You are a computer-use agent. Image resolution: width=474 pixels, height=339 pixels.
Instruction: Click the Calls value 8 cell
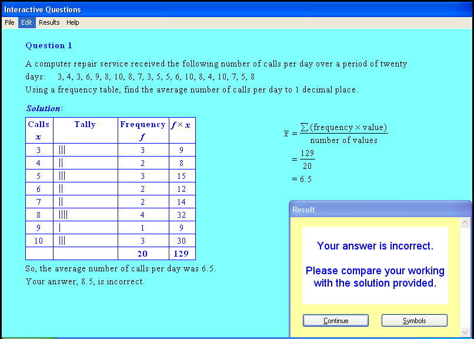tap(39, 215)
